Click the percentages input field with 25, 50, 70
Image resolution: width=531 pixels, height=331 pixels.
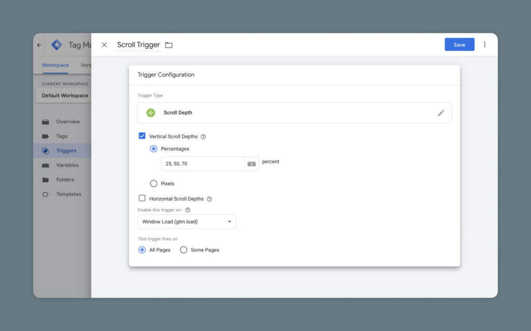click(x=202, y=164)
